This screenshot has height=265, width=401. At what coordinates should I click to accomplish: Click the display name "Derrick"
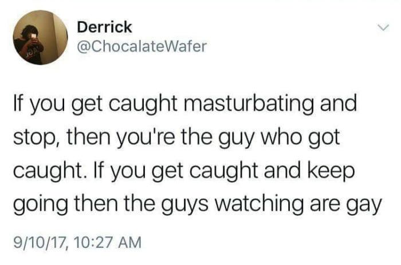click(104, 27)
